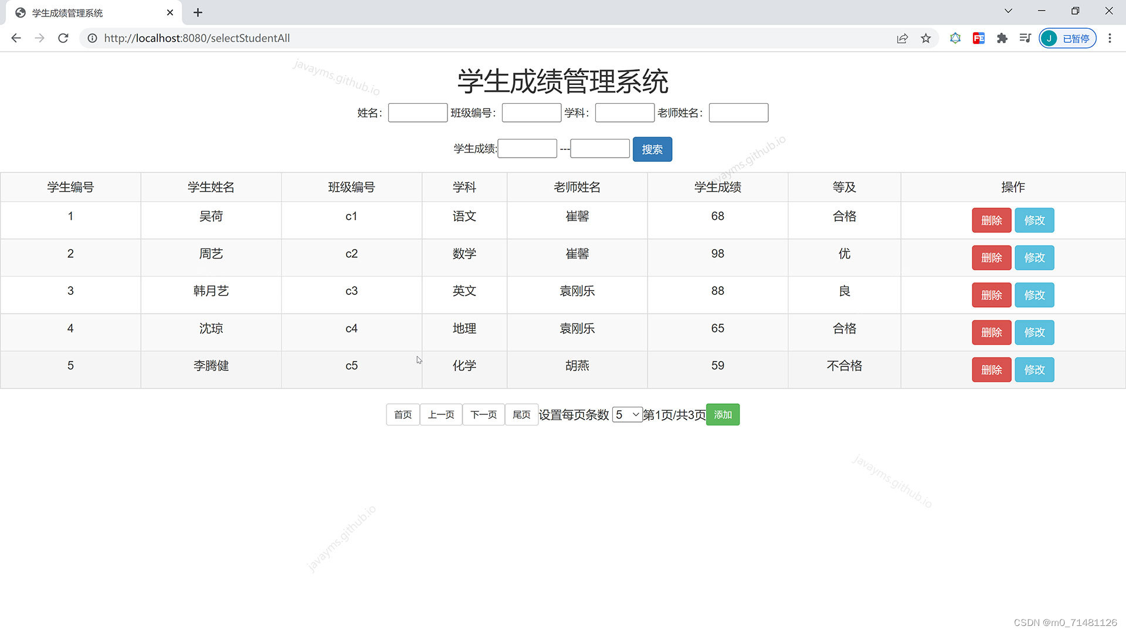This screenshot has height=633, width=1126.
Task: Click 删除 for student 吴荷
Action: click(991, 220)
